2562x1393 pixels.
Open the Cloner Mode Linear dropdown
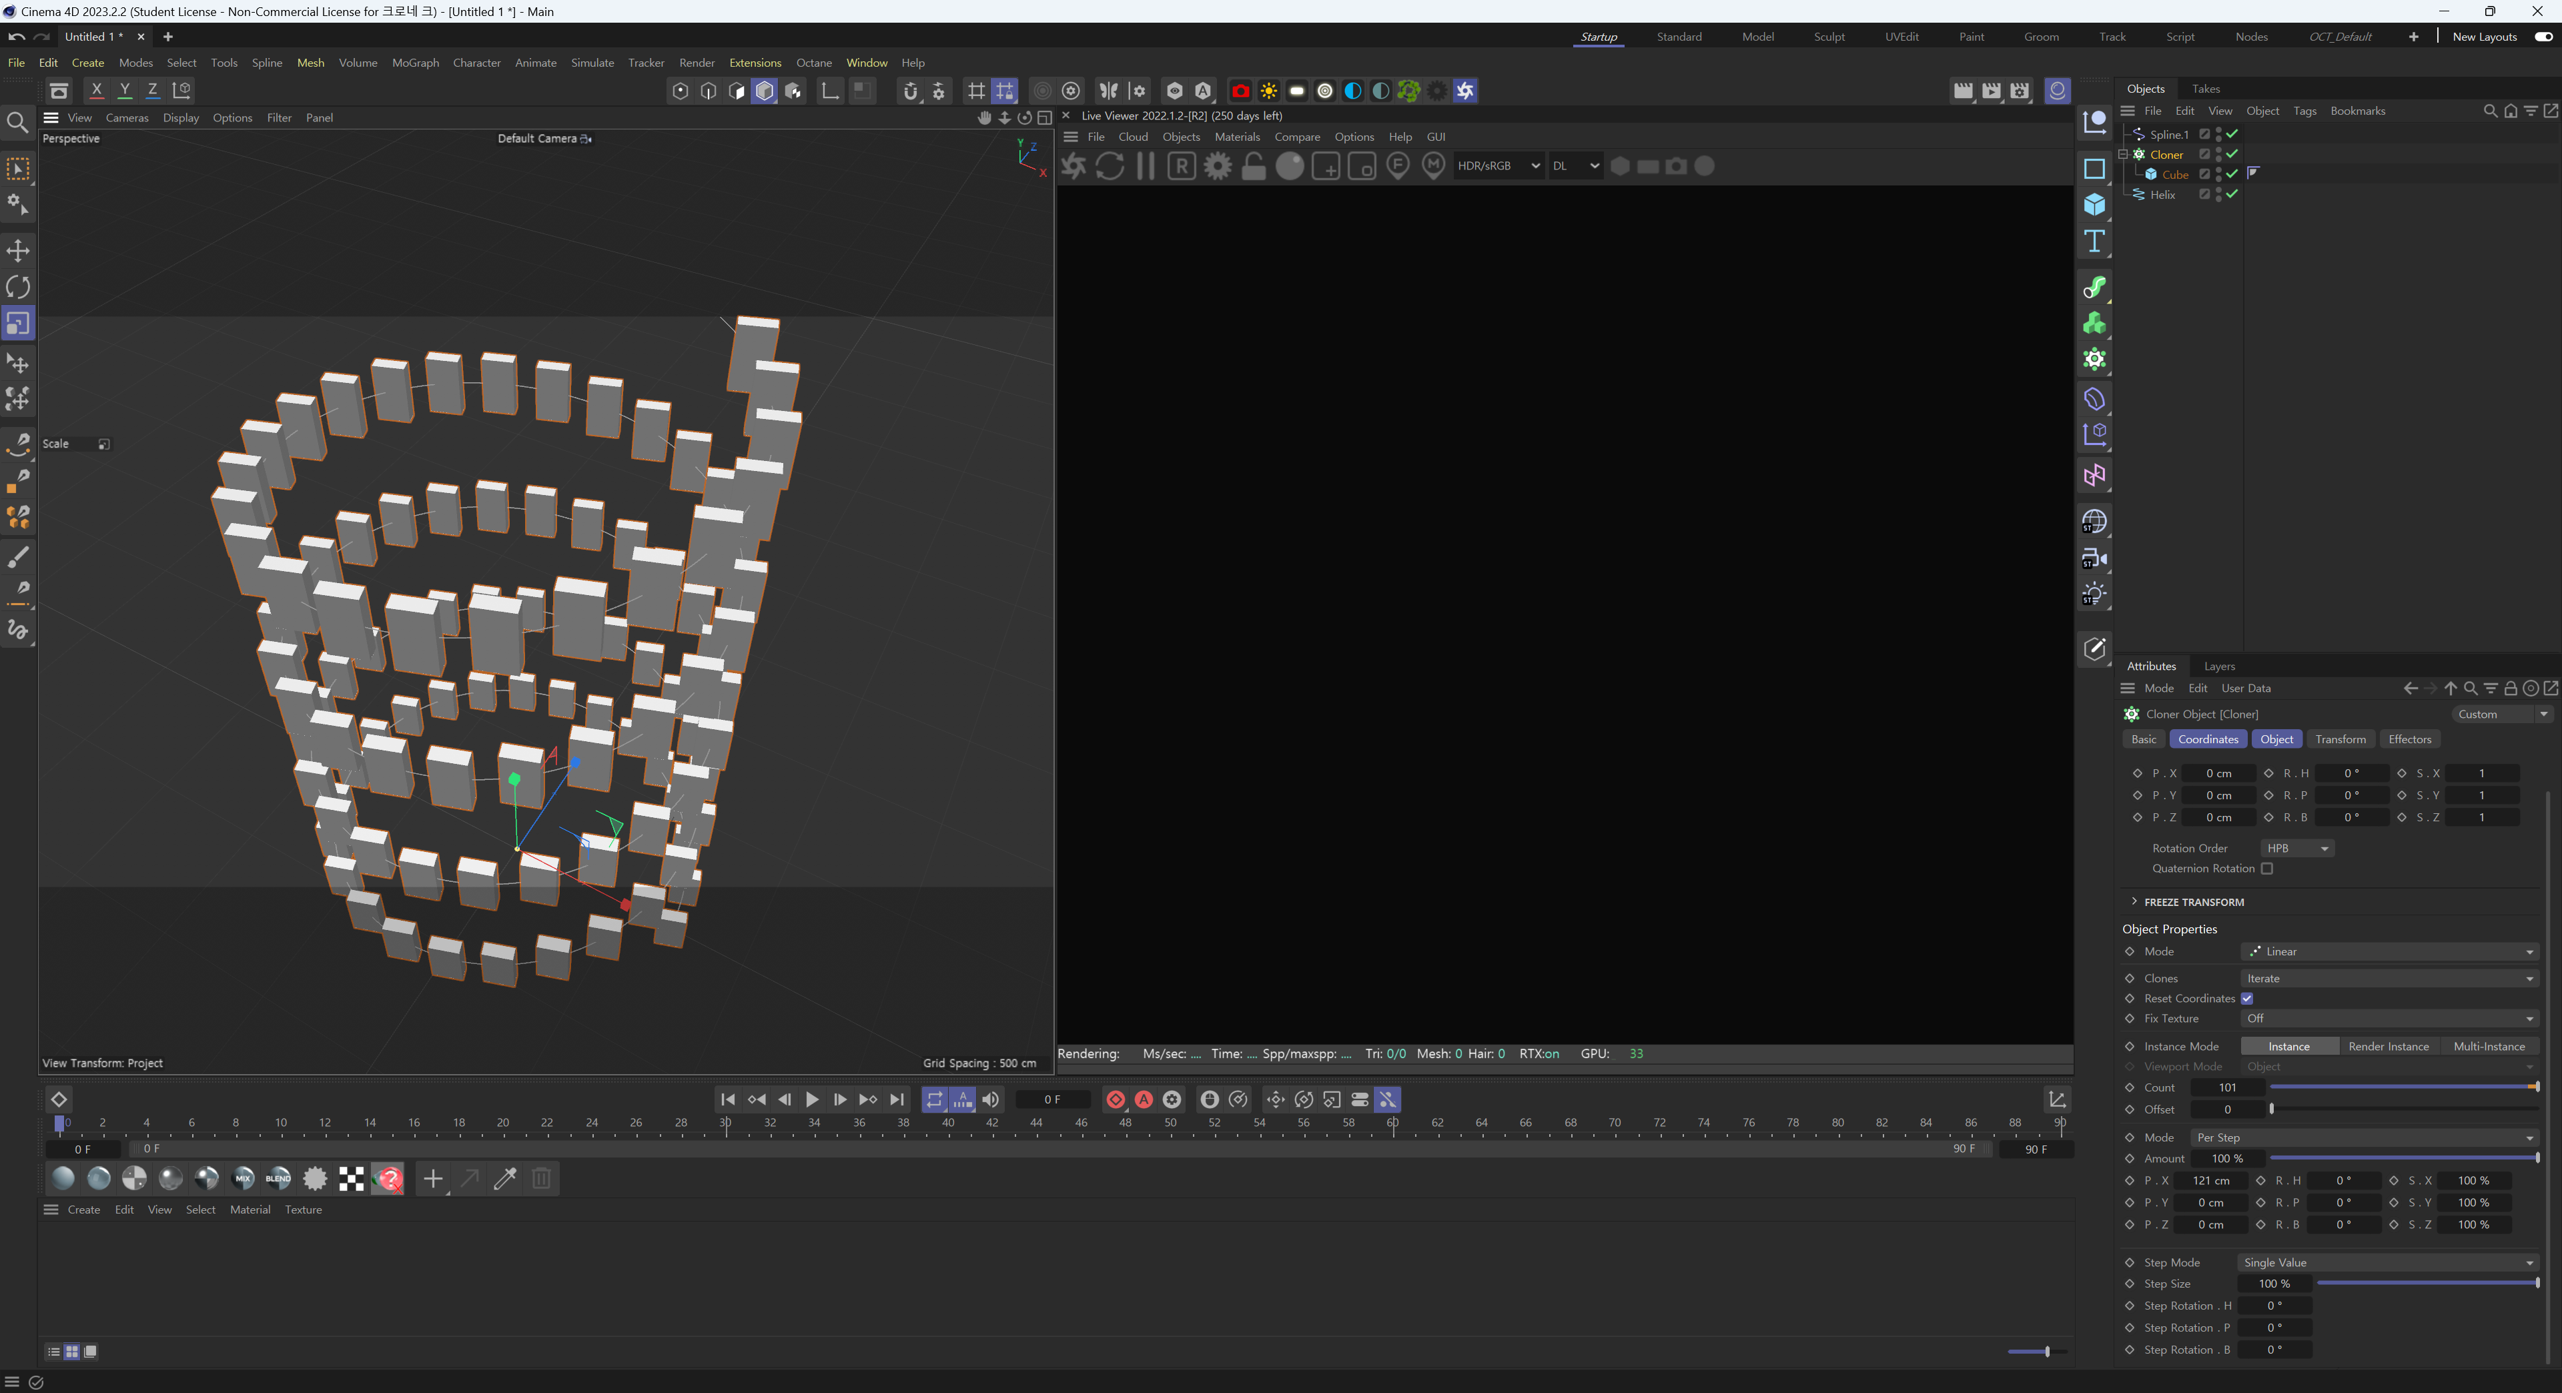2390,951
